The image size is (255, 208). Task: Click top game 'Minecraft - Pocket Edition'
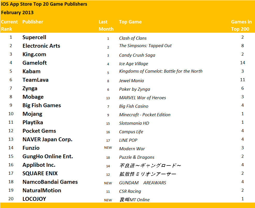tap(145, 115)
